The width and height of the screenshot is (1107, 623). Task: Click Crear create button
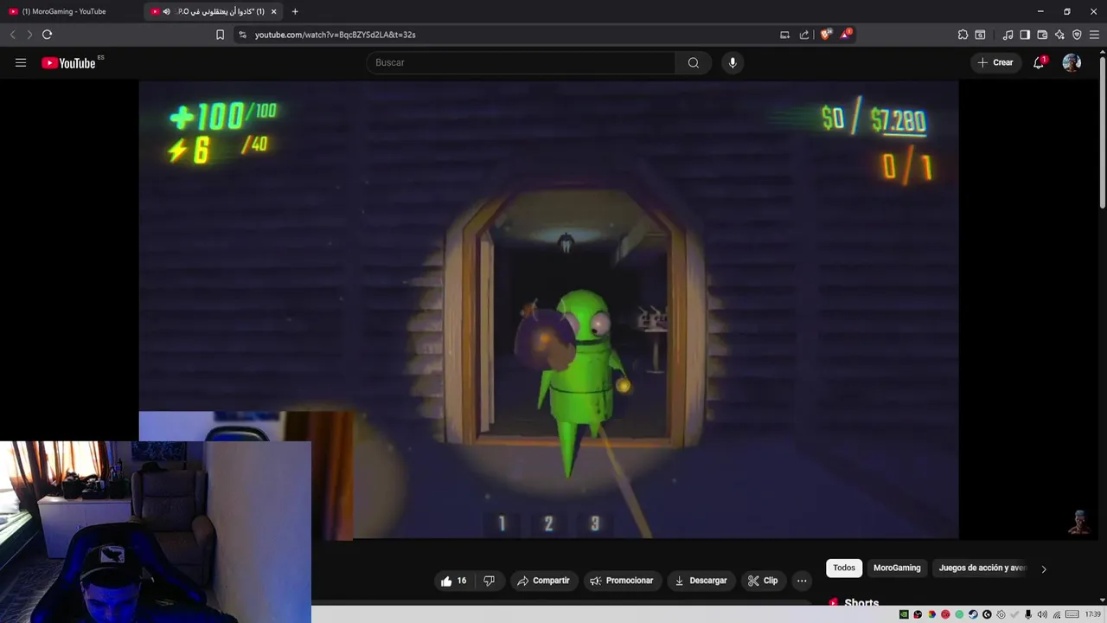[x=995, y=62]
